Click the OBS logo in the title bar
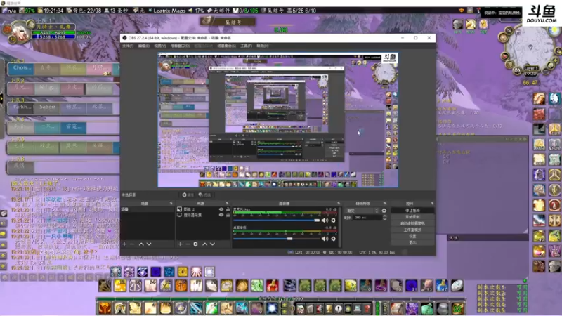 click(124, 38)
